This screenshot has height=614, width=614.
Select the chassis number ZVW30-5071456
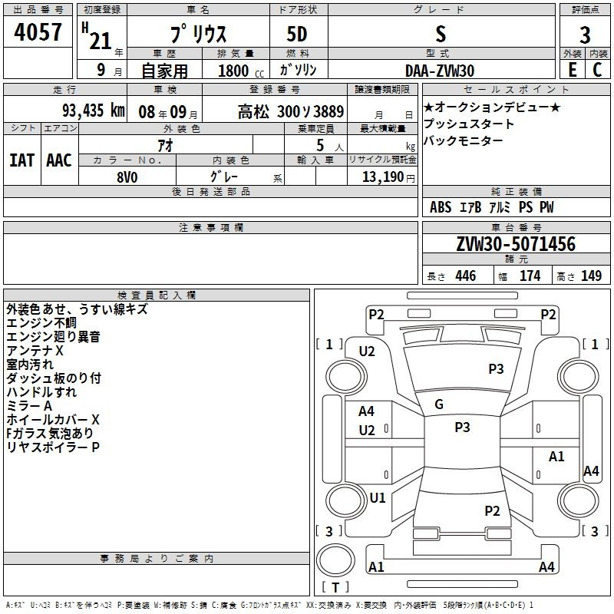516,244
